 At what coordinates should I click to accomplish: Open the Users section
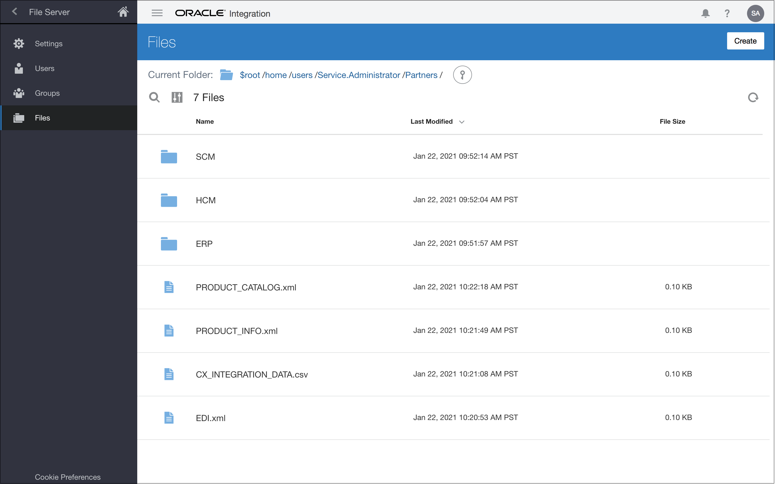click(44, 68)
